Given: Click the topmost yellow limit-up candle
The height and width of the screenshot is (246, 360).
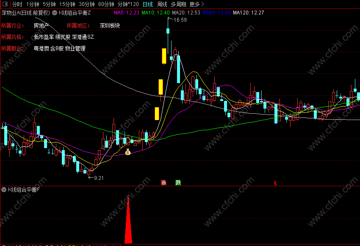Looking at the screenshot, I should point(164,56).
